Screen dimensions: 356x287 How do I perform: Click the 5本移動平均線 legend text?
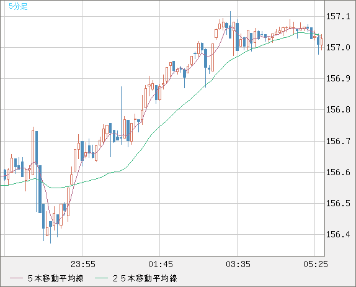click(x=56, y=278)
